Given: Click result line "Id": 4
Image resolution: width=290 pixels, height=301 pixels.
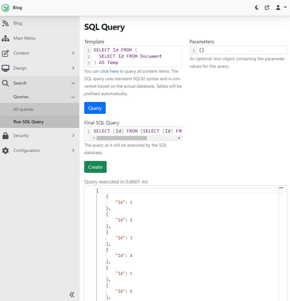Looking at the screenshot, I should click(x=124, y=256).
